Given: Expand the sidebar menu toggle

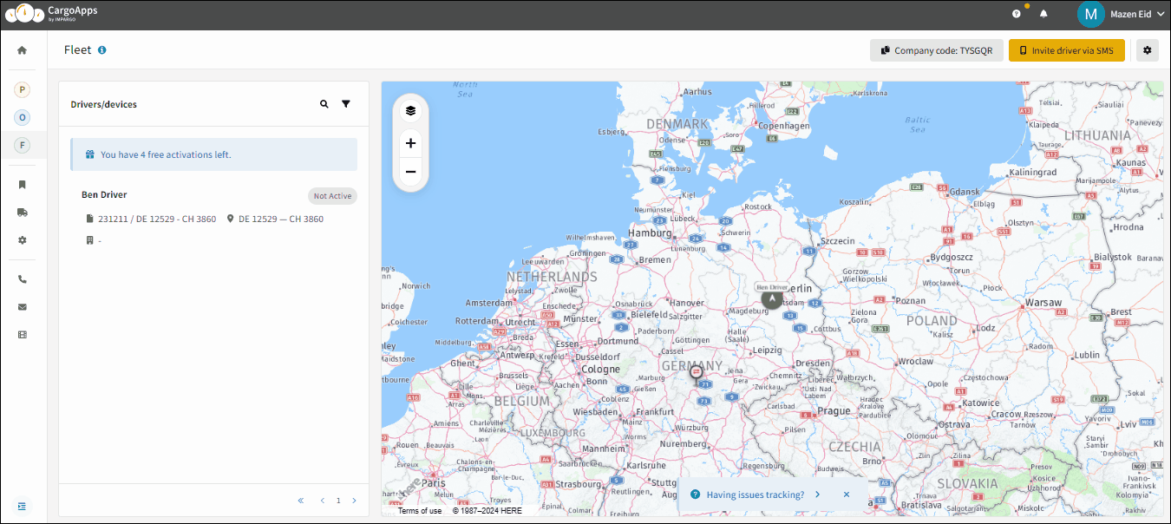Looking at the screenshot, I should coord(23,506).
